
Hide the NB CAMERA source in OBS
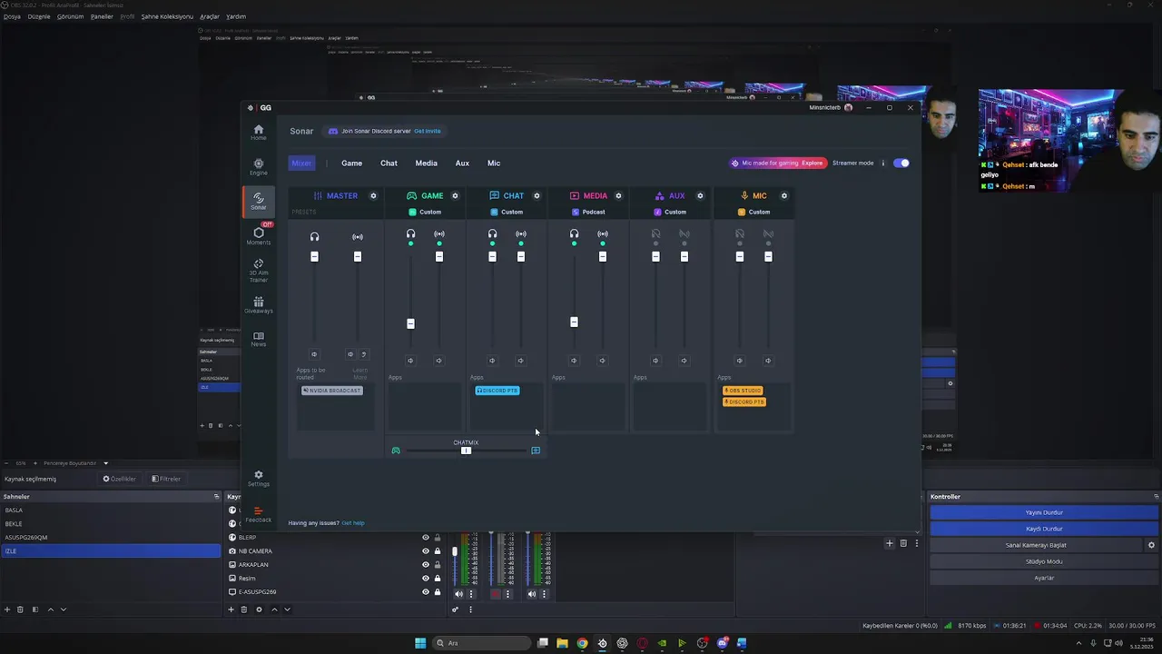point(425,551)
